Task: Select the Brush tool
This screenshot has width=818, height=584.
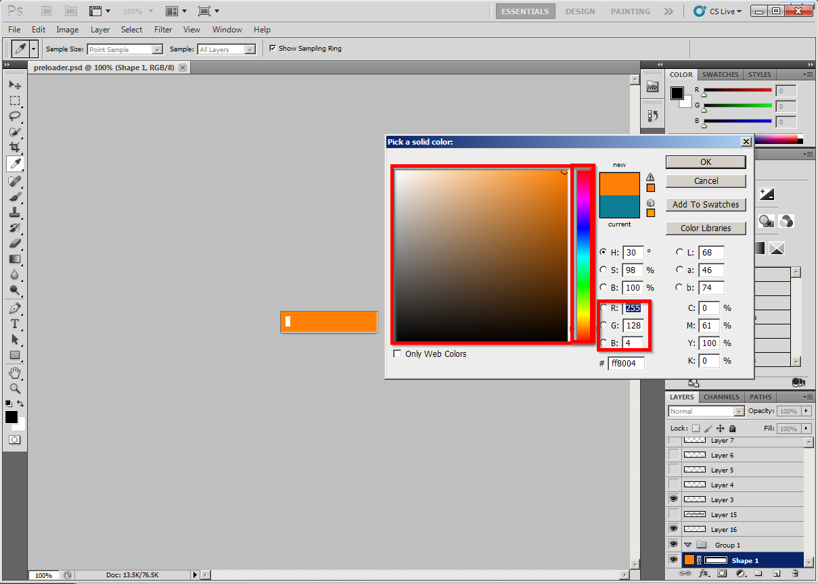Action: click(15, 197)
